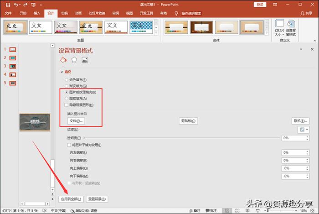Screen dimensions: 319x214
Task: Open the Picture tab in Format Background pane
Action: [x=85, y=60]
